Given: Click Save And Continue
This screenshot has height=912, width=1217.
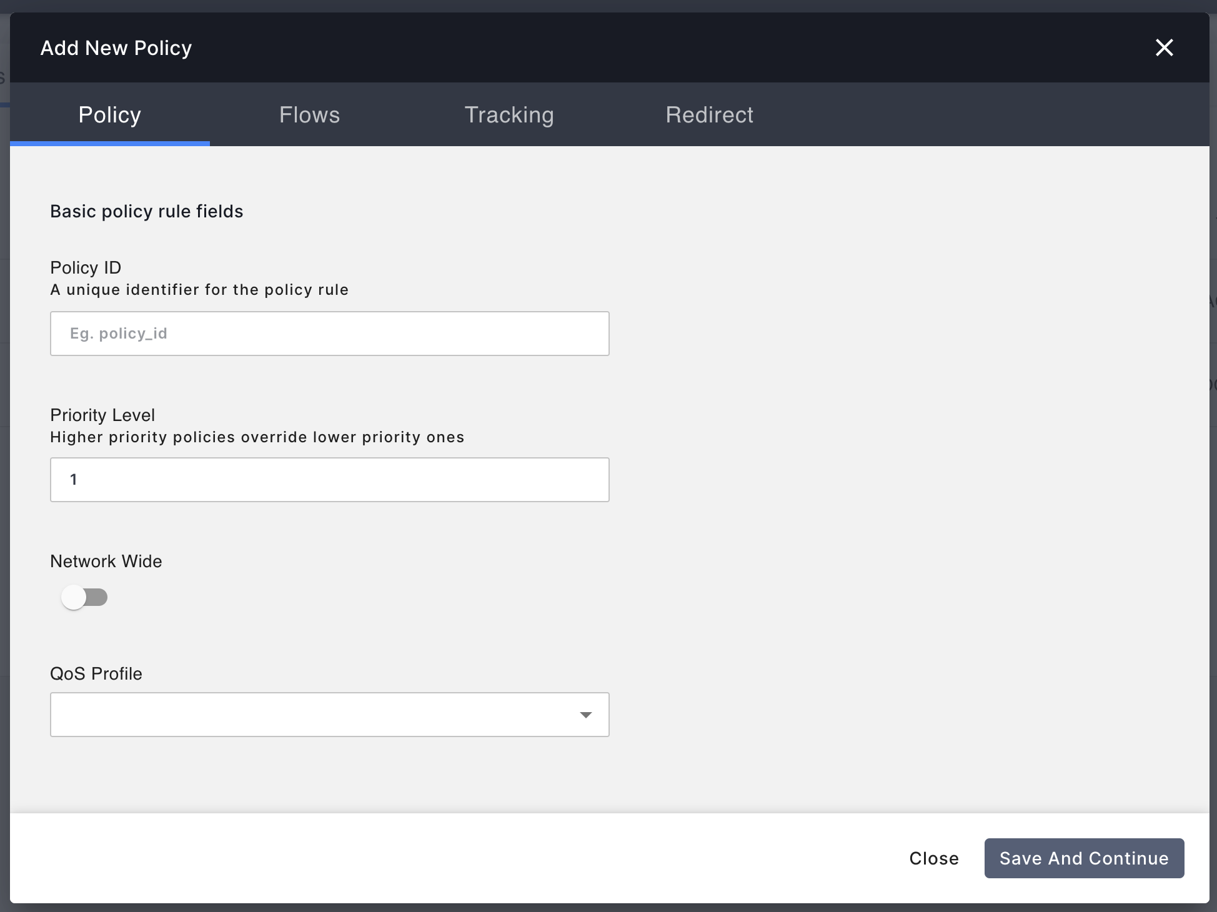Looking at the screenshot, I should (1083, 858).
